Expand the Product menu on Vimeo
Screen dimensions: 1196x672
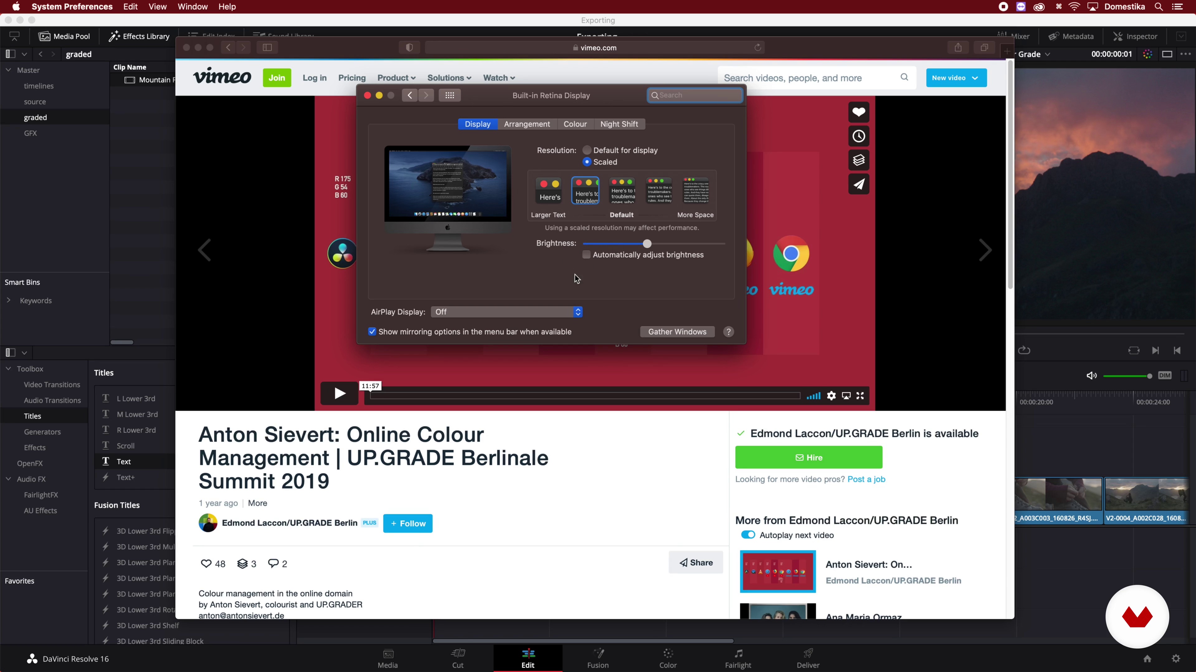[396, 78]
